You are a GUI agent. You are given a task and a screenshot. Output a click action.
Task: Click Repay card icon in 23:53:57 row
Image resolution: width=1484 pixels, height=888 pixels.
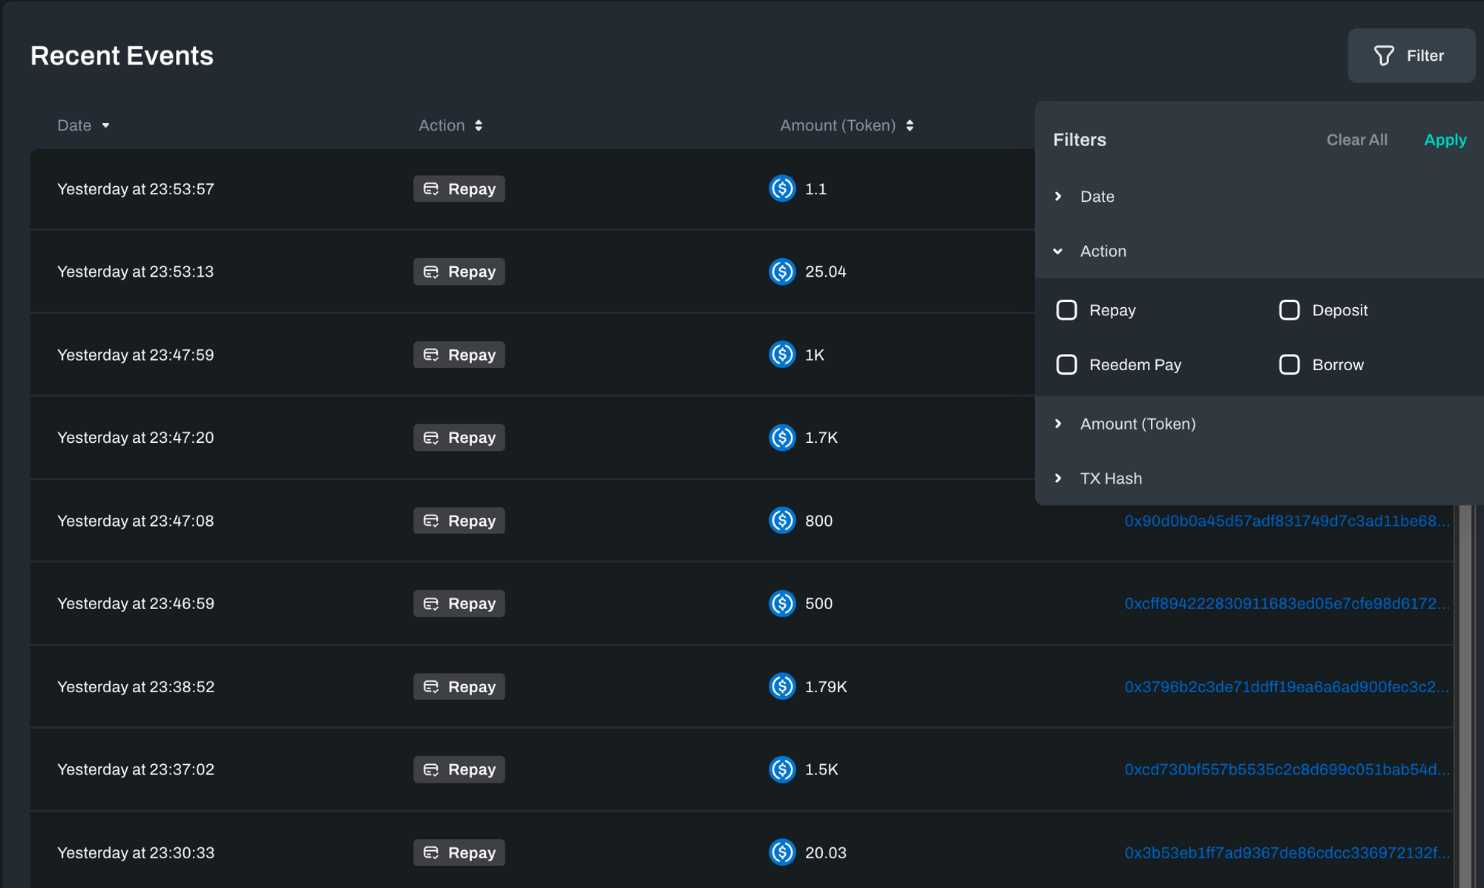(x=431, y=189)
